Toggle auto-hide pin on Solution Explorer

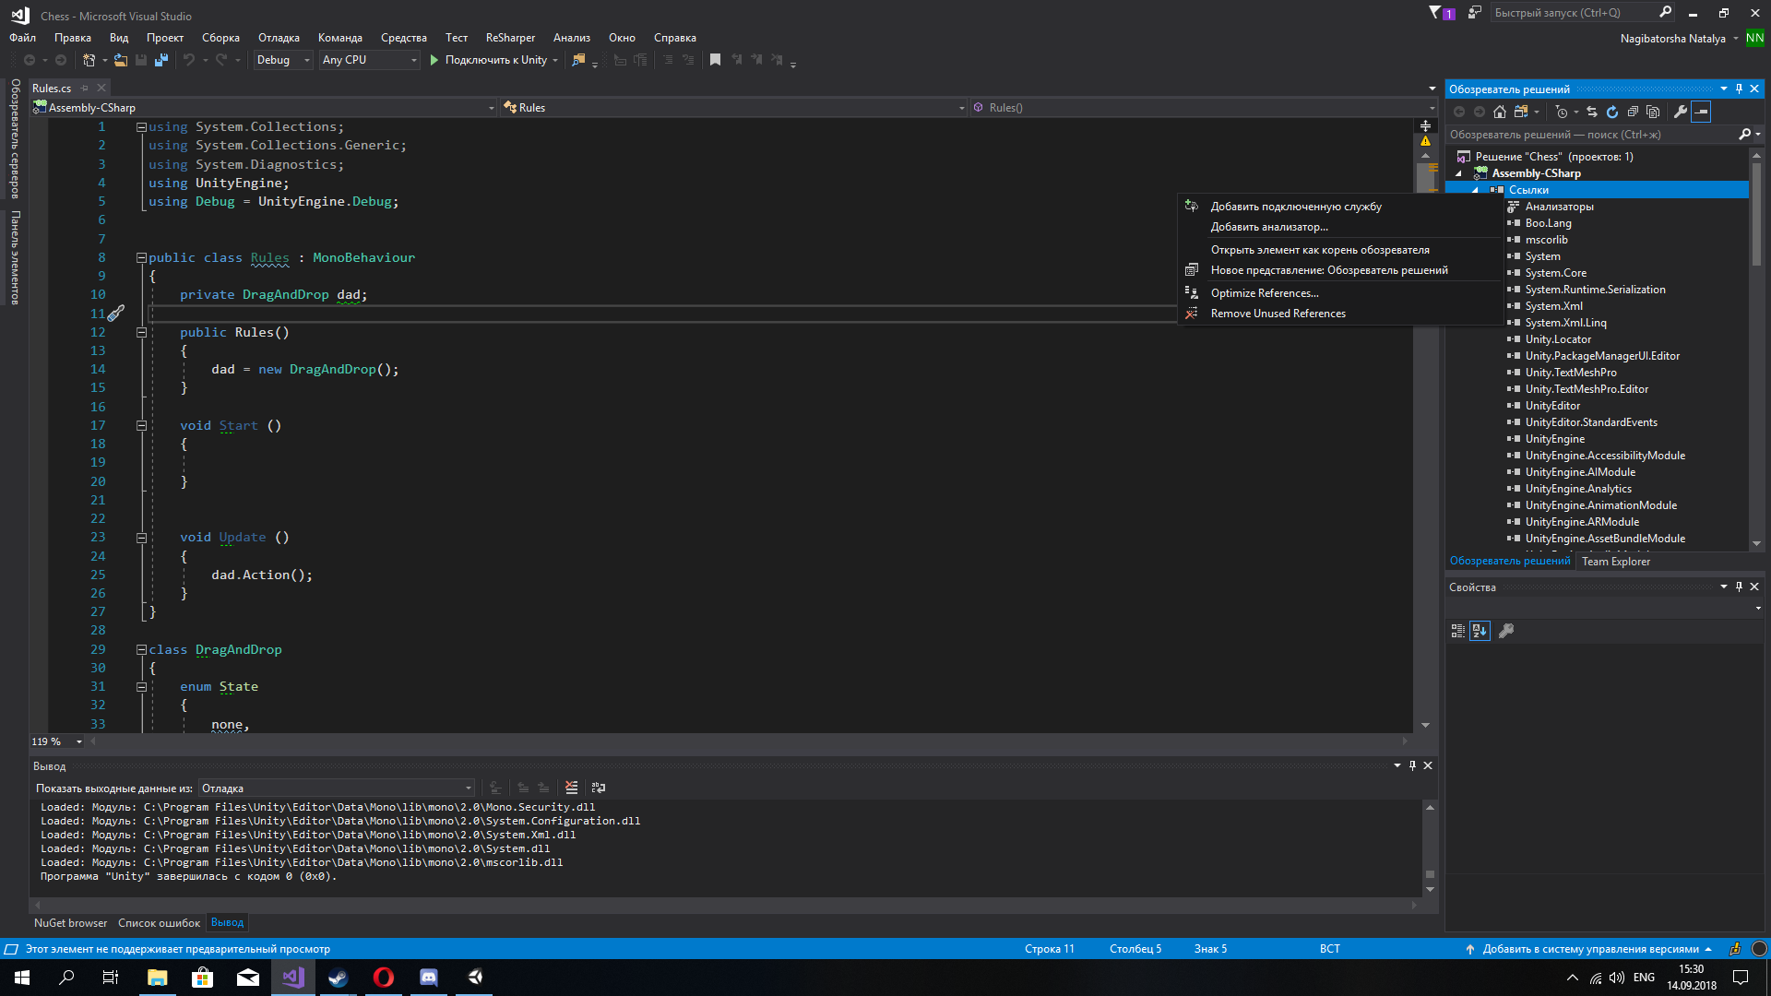pos(1739,89)
